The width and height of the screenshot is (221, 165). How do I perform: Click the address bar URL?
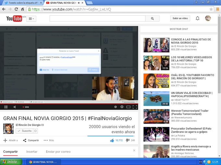(x=71, y=9)
